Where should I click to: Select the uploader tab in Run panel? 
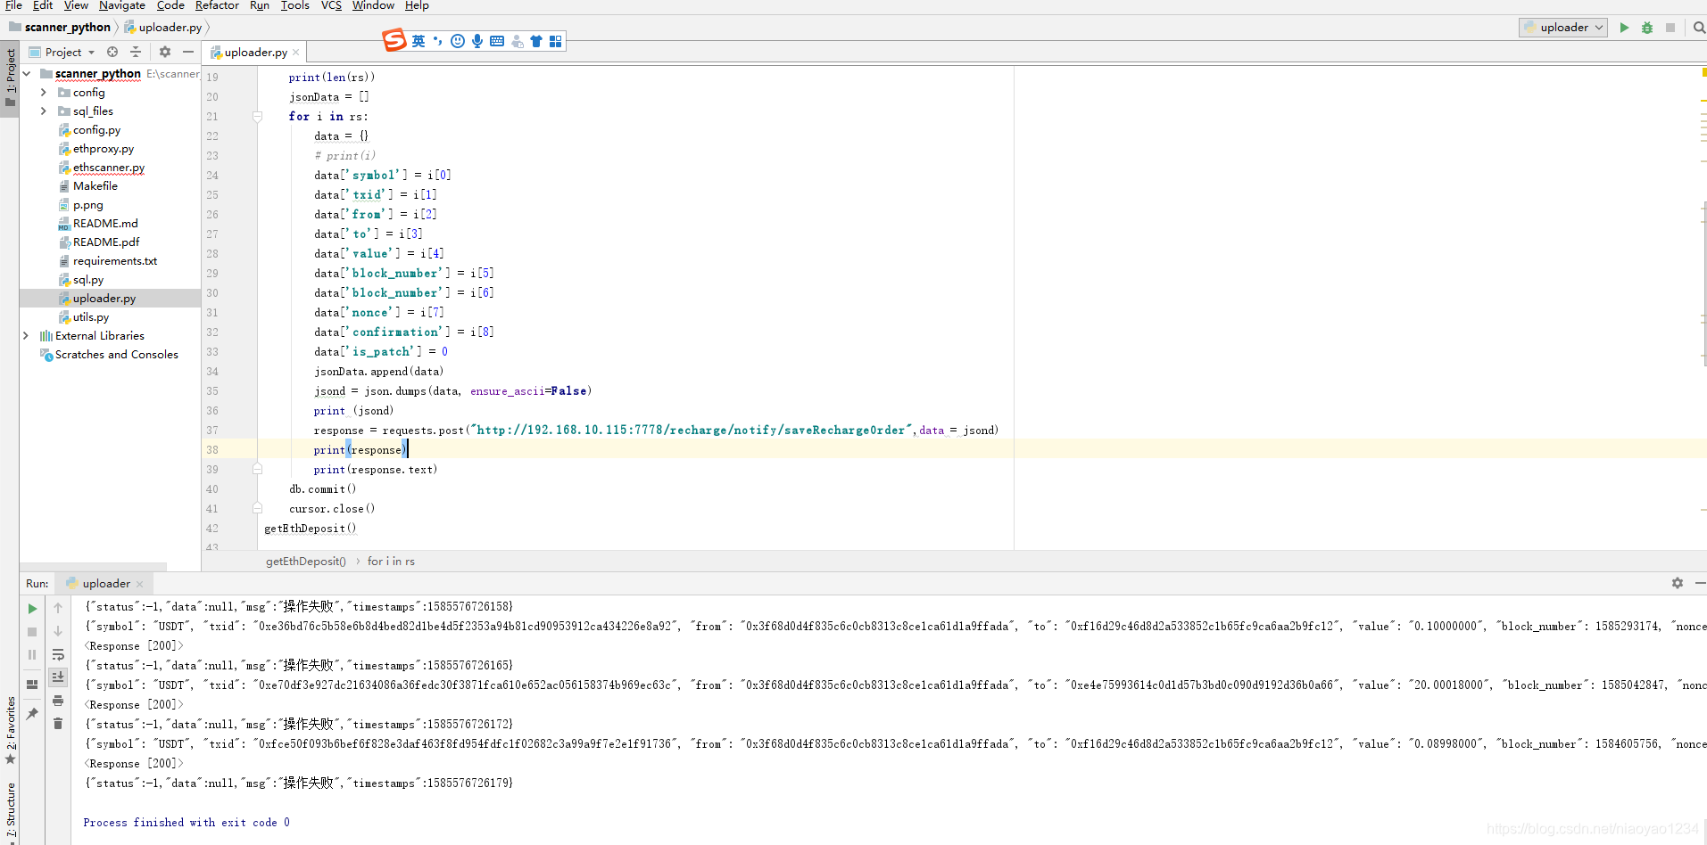coord(105,584)
